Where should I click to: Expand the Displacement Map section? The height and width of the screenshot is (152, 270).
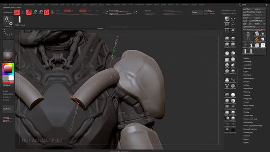[250, 119]
